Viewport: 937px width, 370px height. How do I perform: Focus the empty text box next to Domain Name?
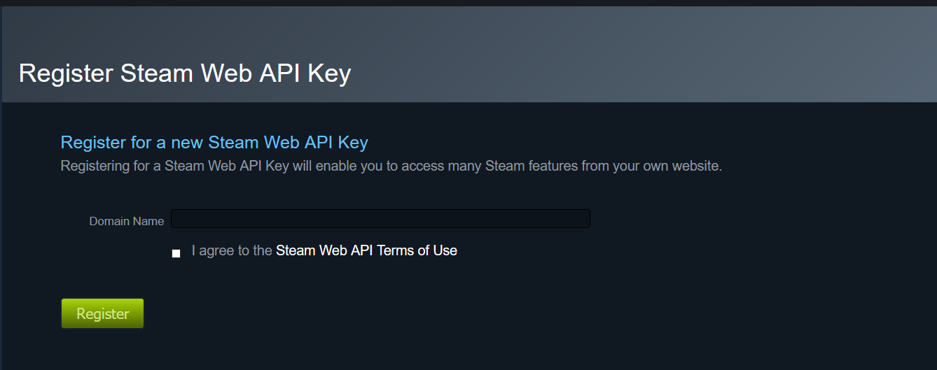point(380,219)
